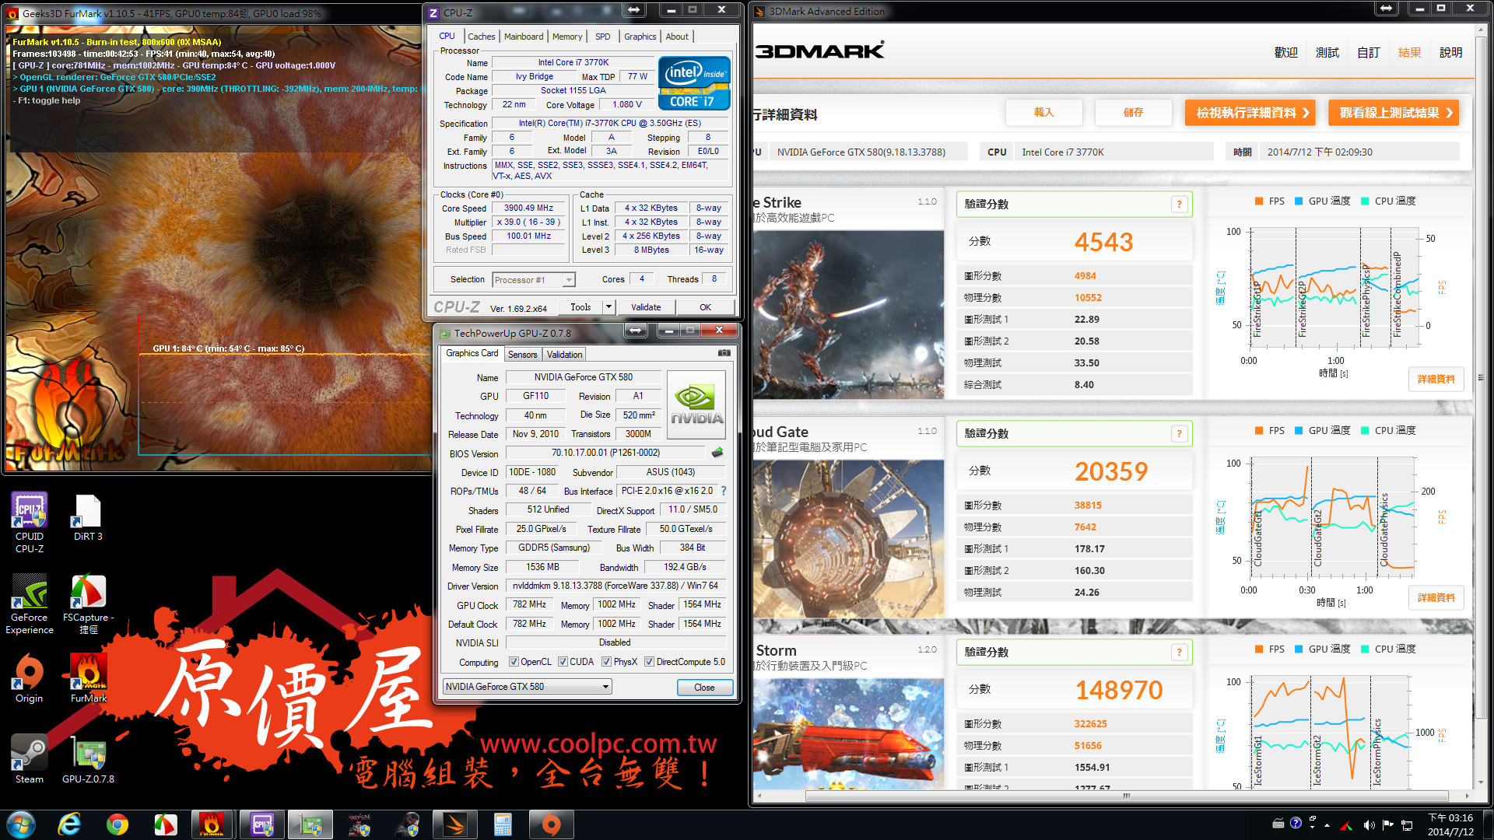Click the Cloud Gate score help question mark
This screenshot has width=1494, height=840.
[1179, 434]
